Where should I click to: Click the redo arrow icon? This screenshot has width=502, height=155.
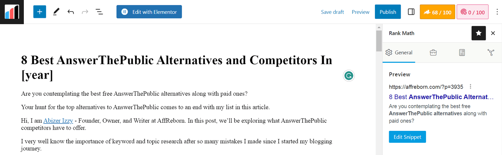(85, 12)
